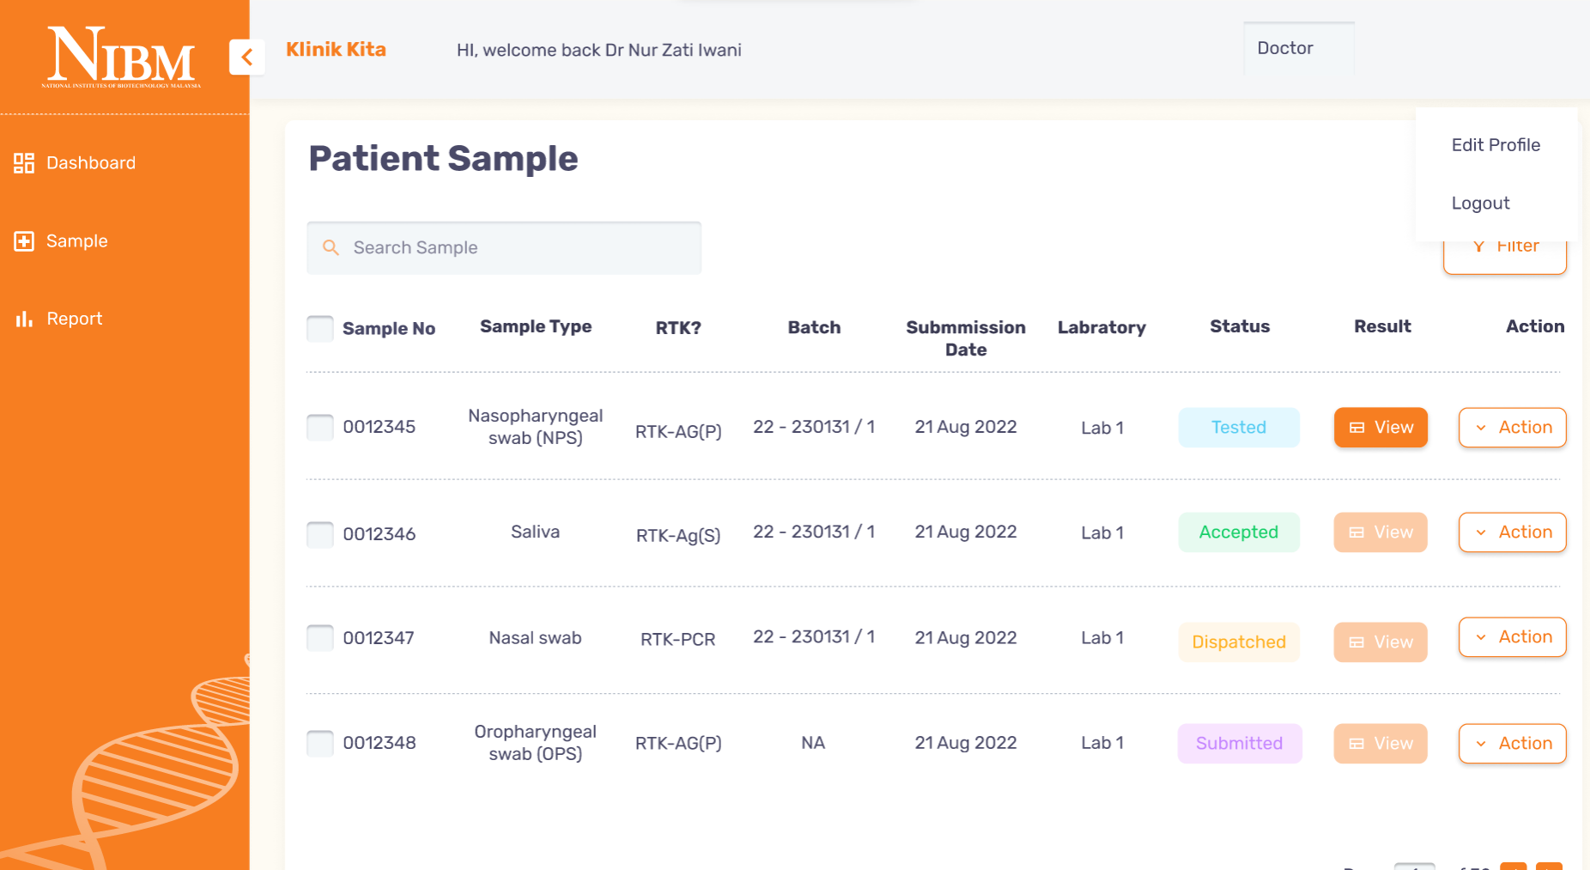Click the funnel icon on the Filter button
Viewport: 1590px width, 870px height.
[x=1478, y=246]
